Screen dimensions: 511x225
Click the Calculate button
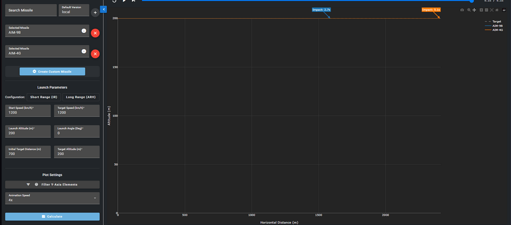click(52, 216)
